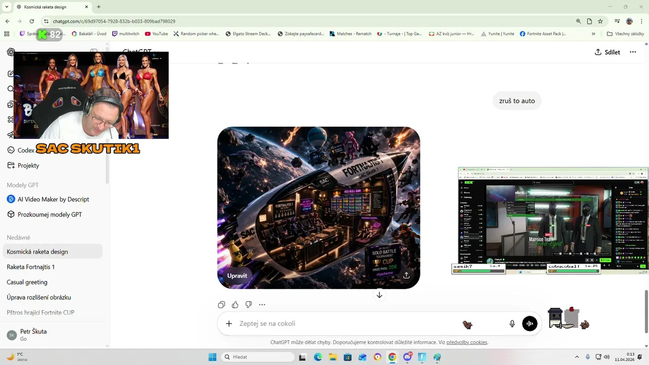Open the taskbar volume control
This screenshot has width=649, height=365.
pyautogui.click(x=608, y=357)
